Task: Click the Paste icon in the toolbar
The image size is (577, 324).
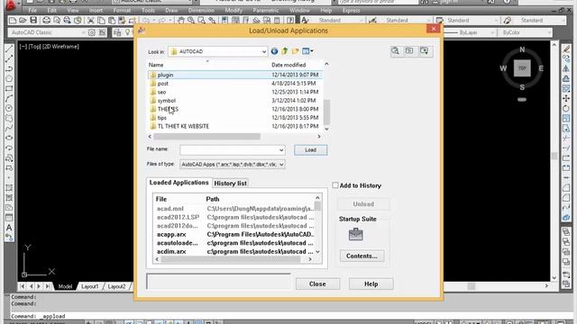Action: point(112,21)
